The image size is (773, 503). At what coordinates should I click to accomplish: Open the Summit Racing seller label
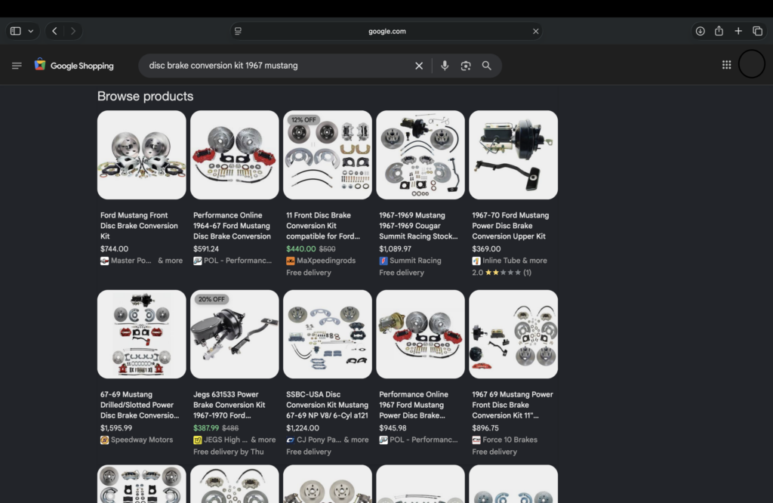coord(410,261)
